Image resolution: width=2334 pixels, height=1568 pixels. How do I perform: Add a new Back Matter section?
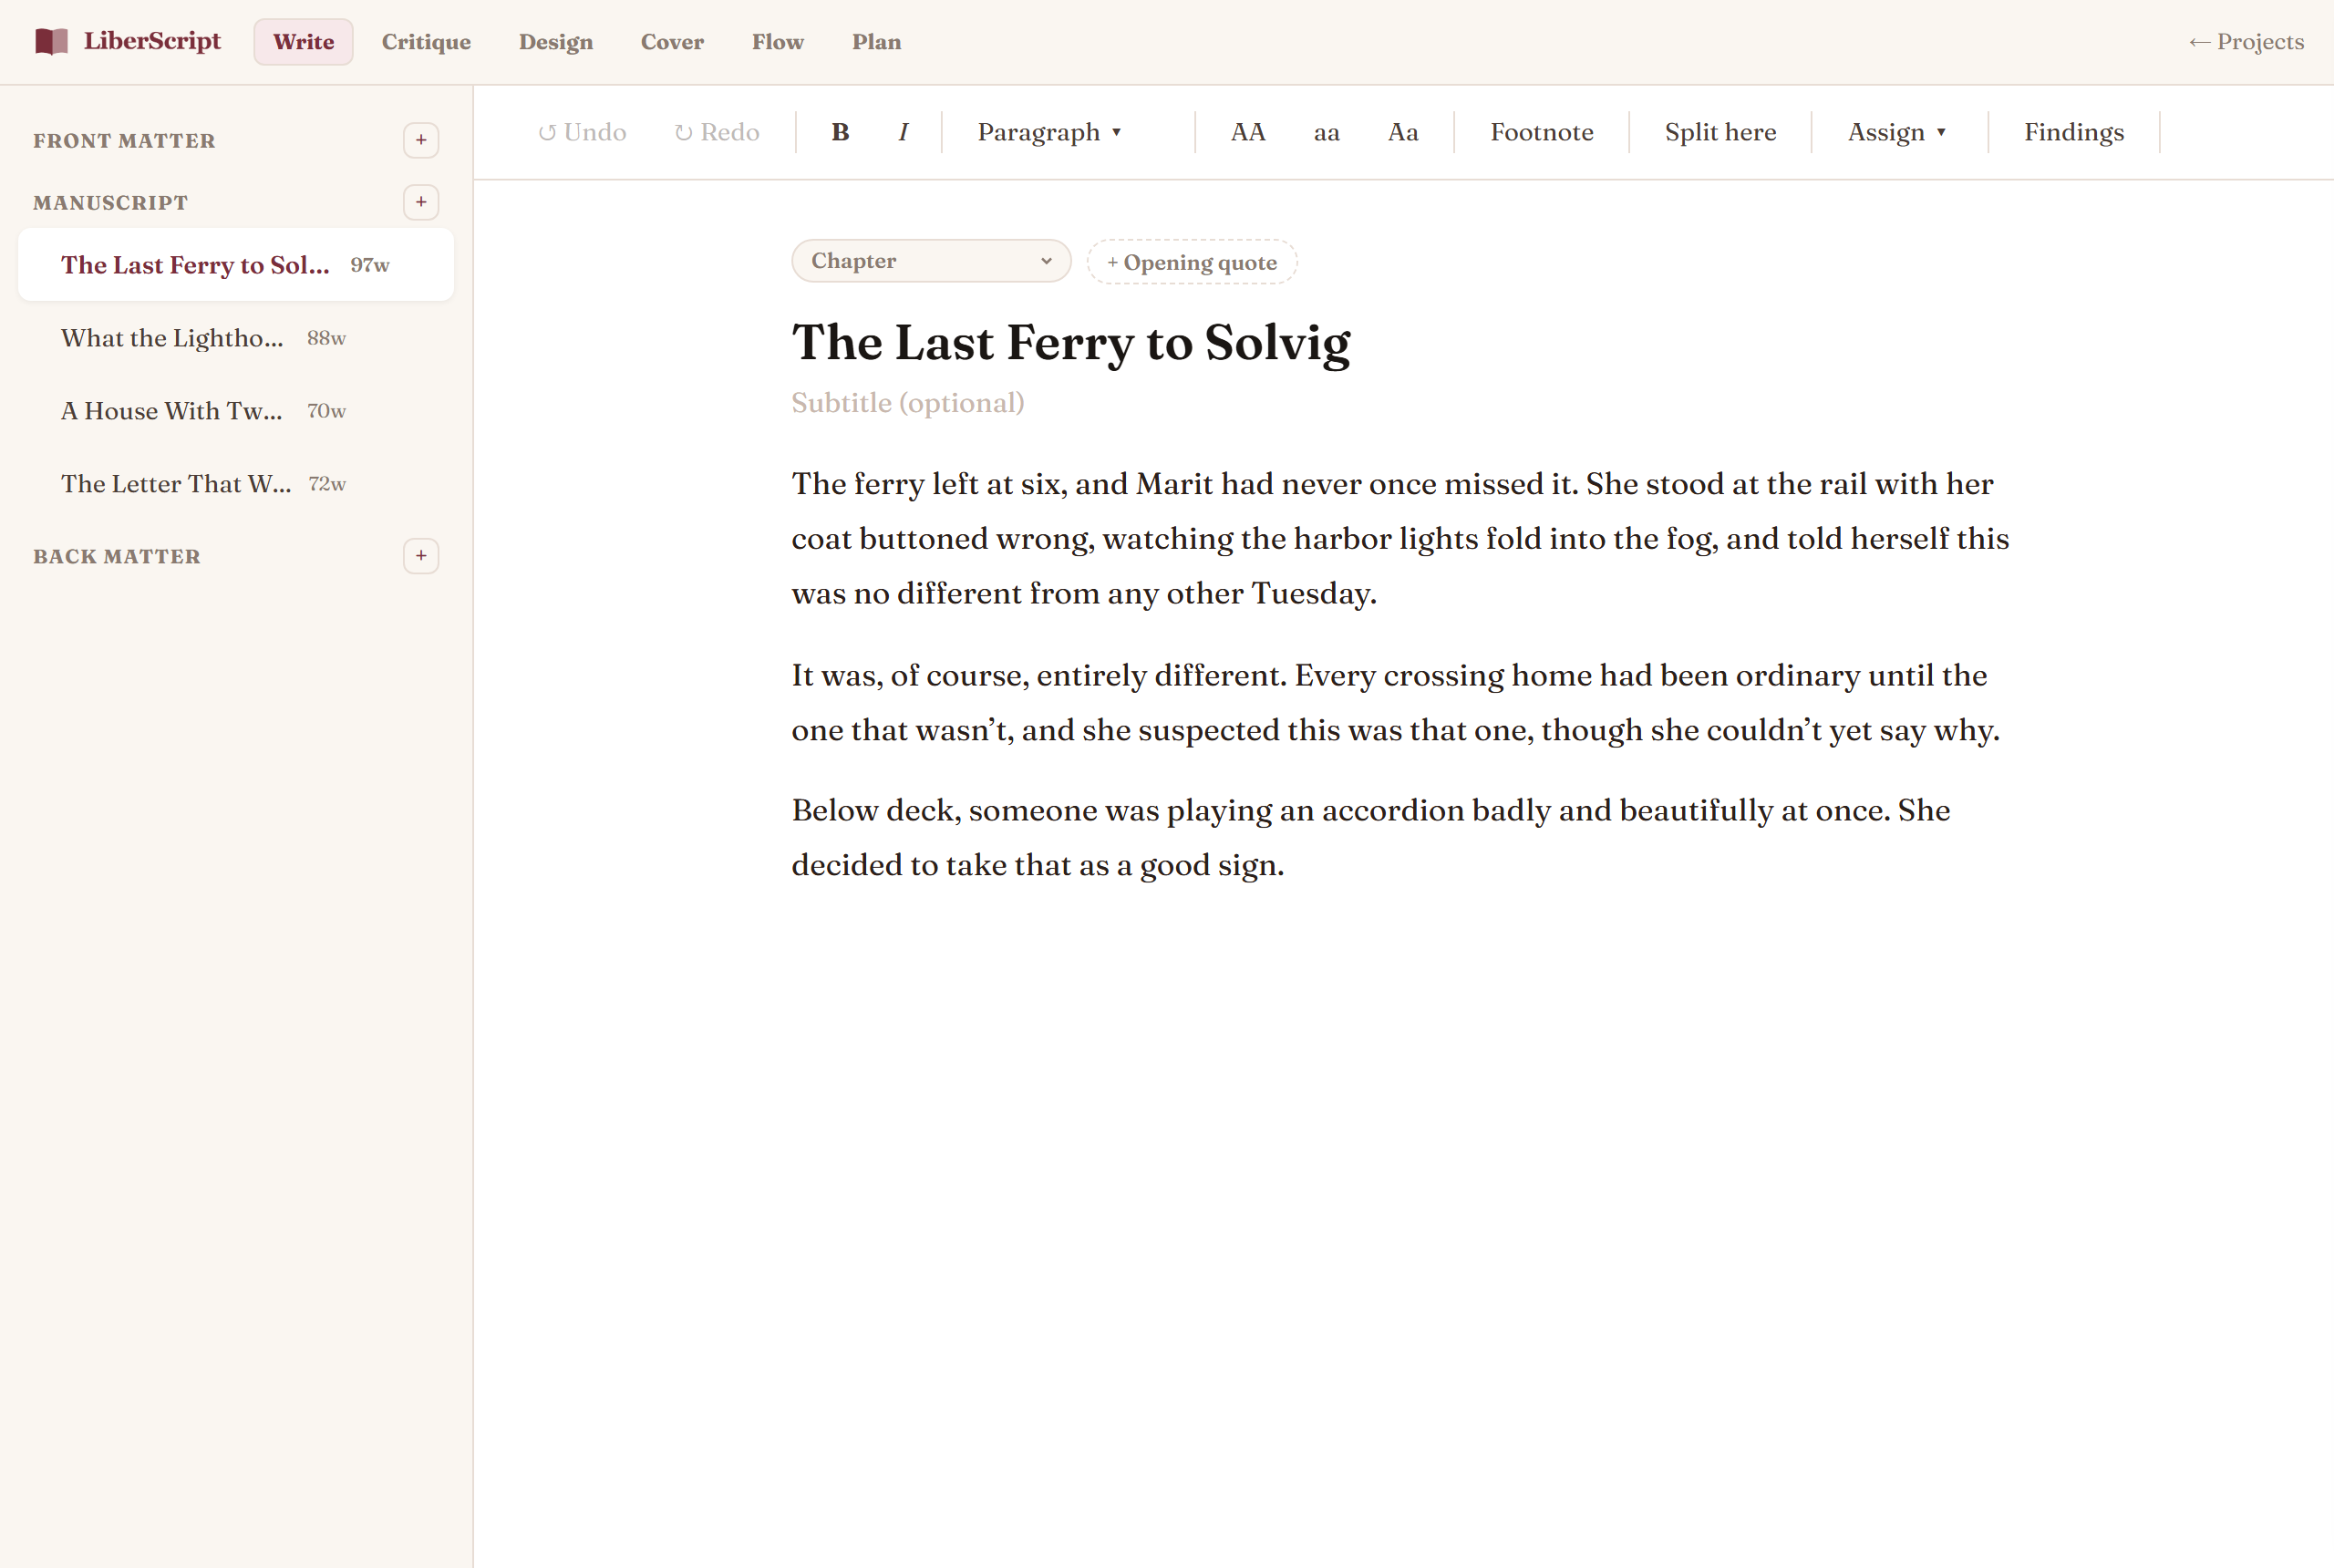tap(421, 556)
